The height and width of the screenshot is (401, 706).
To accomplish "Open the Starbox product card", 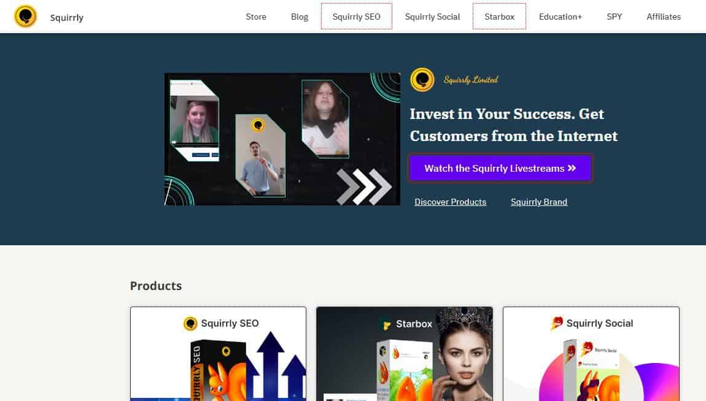I will [405, 354].
